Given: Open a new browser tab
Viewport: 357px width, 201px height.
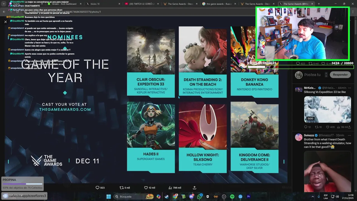Looking at the screenshot, I should tap(319, 4).
